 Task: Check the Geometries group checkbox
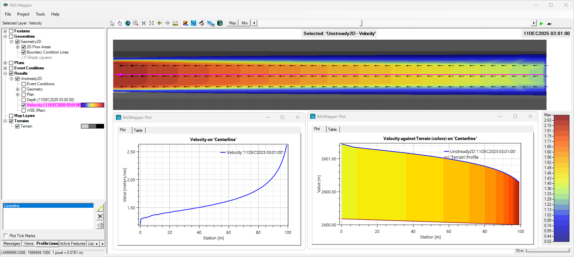[x=11, y=36]
